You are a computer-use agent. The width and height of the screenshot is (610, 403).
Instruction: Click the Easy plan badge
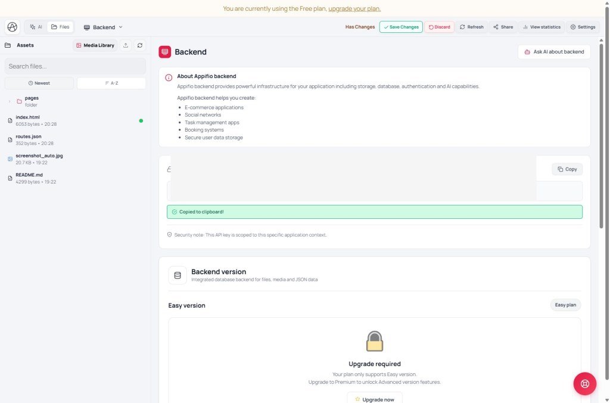click(565, 305)
